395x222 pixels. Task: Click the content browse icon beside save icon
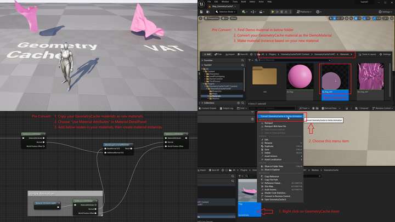208,12
